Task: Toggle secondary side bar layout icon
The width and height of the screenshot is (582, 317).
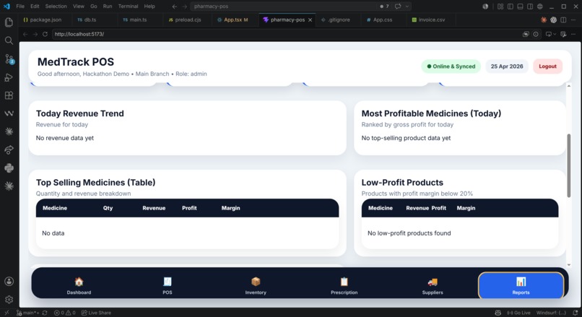Action: (530, 6)
